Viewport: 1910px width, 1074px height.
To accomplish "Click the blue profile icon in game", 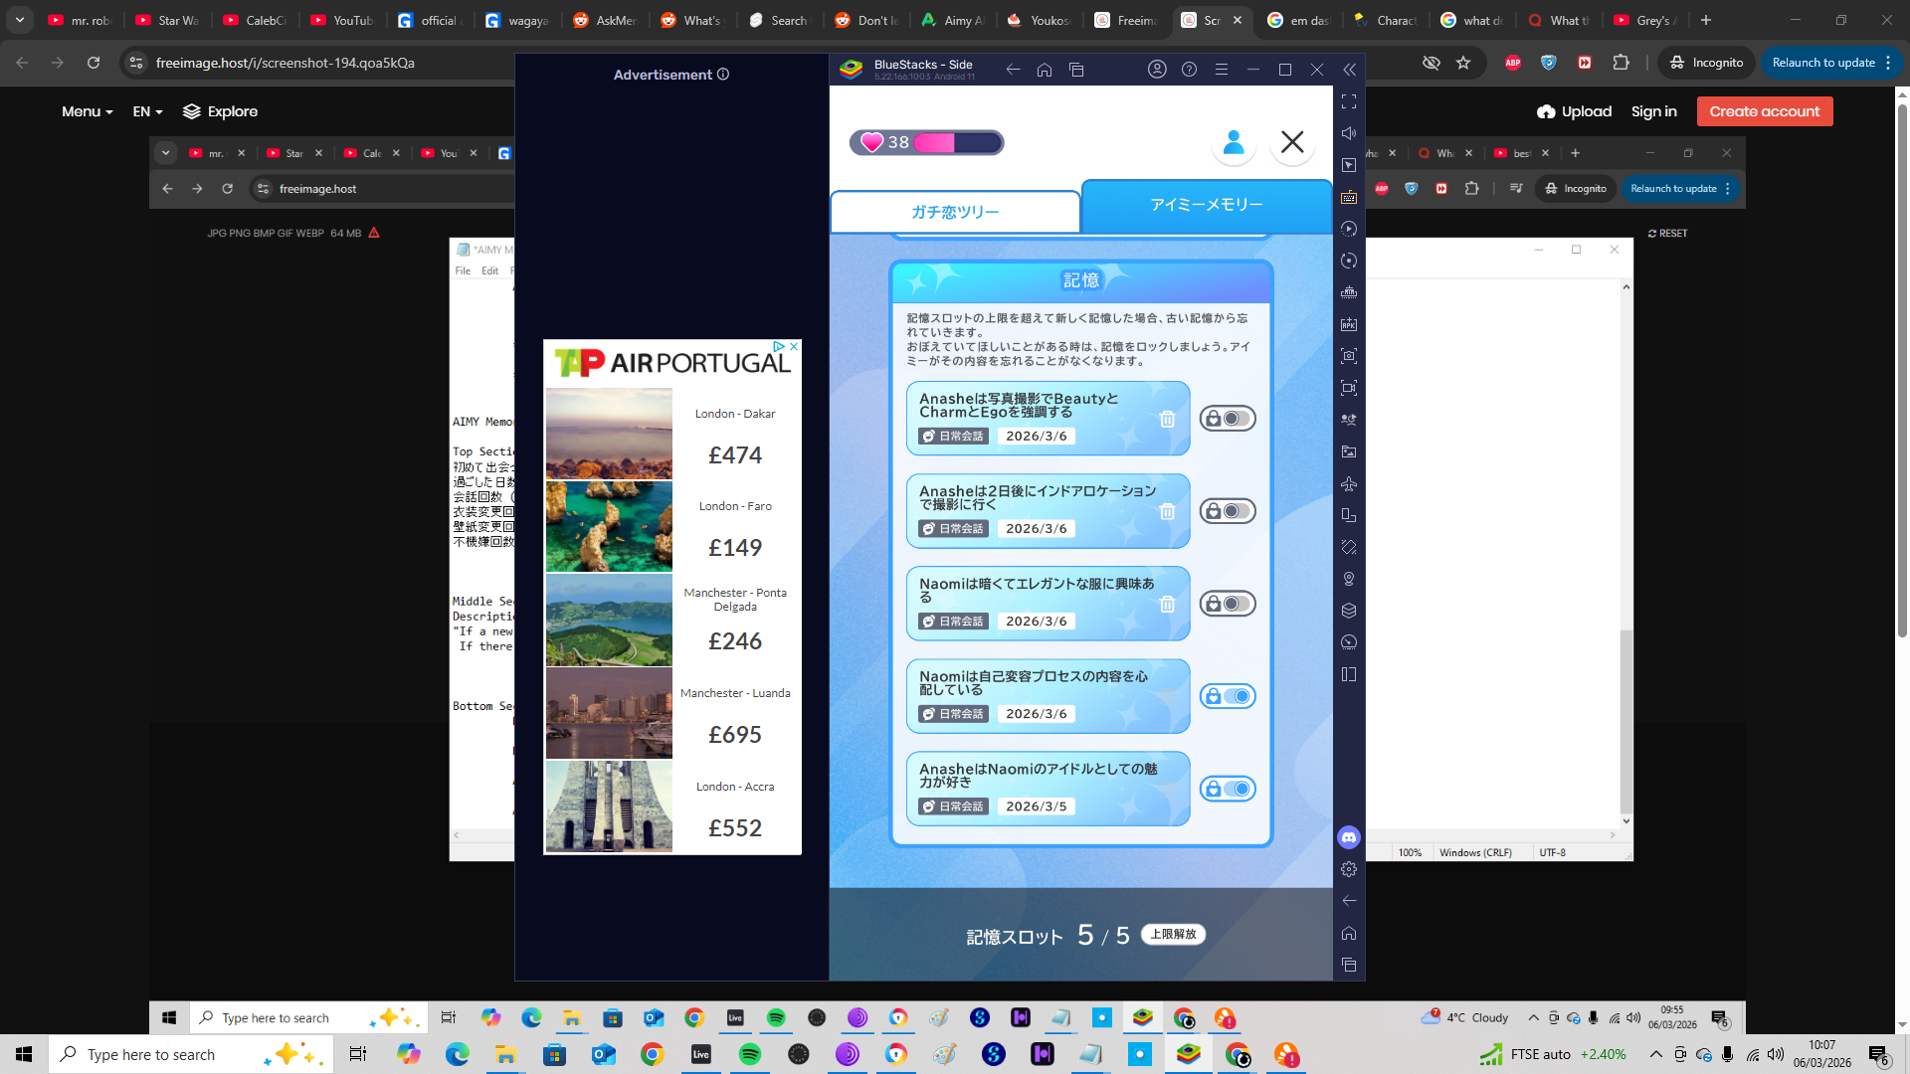I will pos(1234,142).
